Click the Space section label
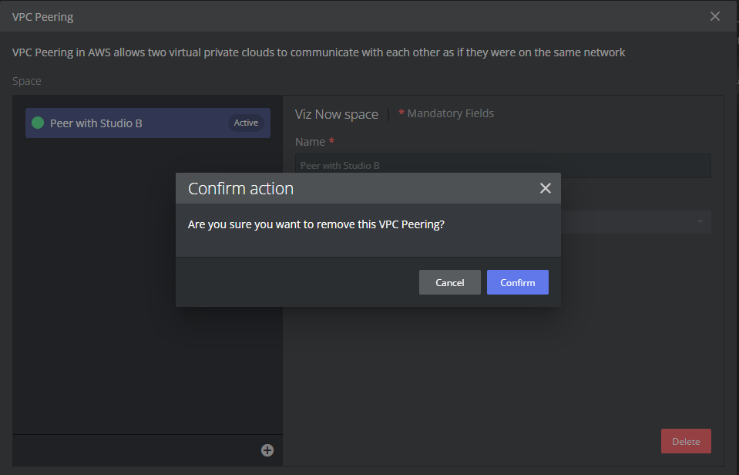 point(27,81)
